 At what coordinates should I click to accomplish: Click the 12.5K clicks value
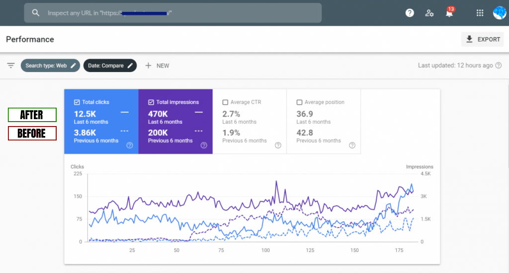[85, 114]
